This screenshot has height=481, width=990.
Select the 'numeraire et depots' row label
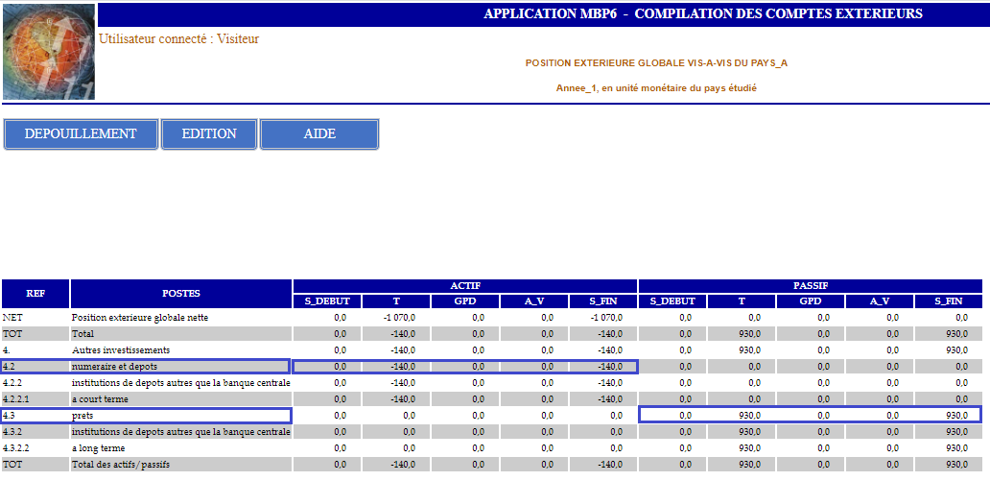(x=113, y=367)
